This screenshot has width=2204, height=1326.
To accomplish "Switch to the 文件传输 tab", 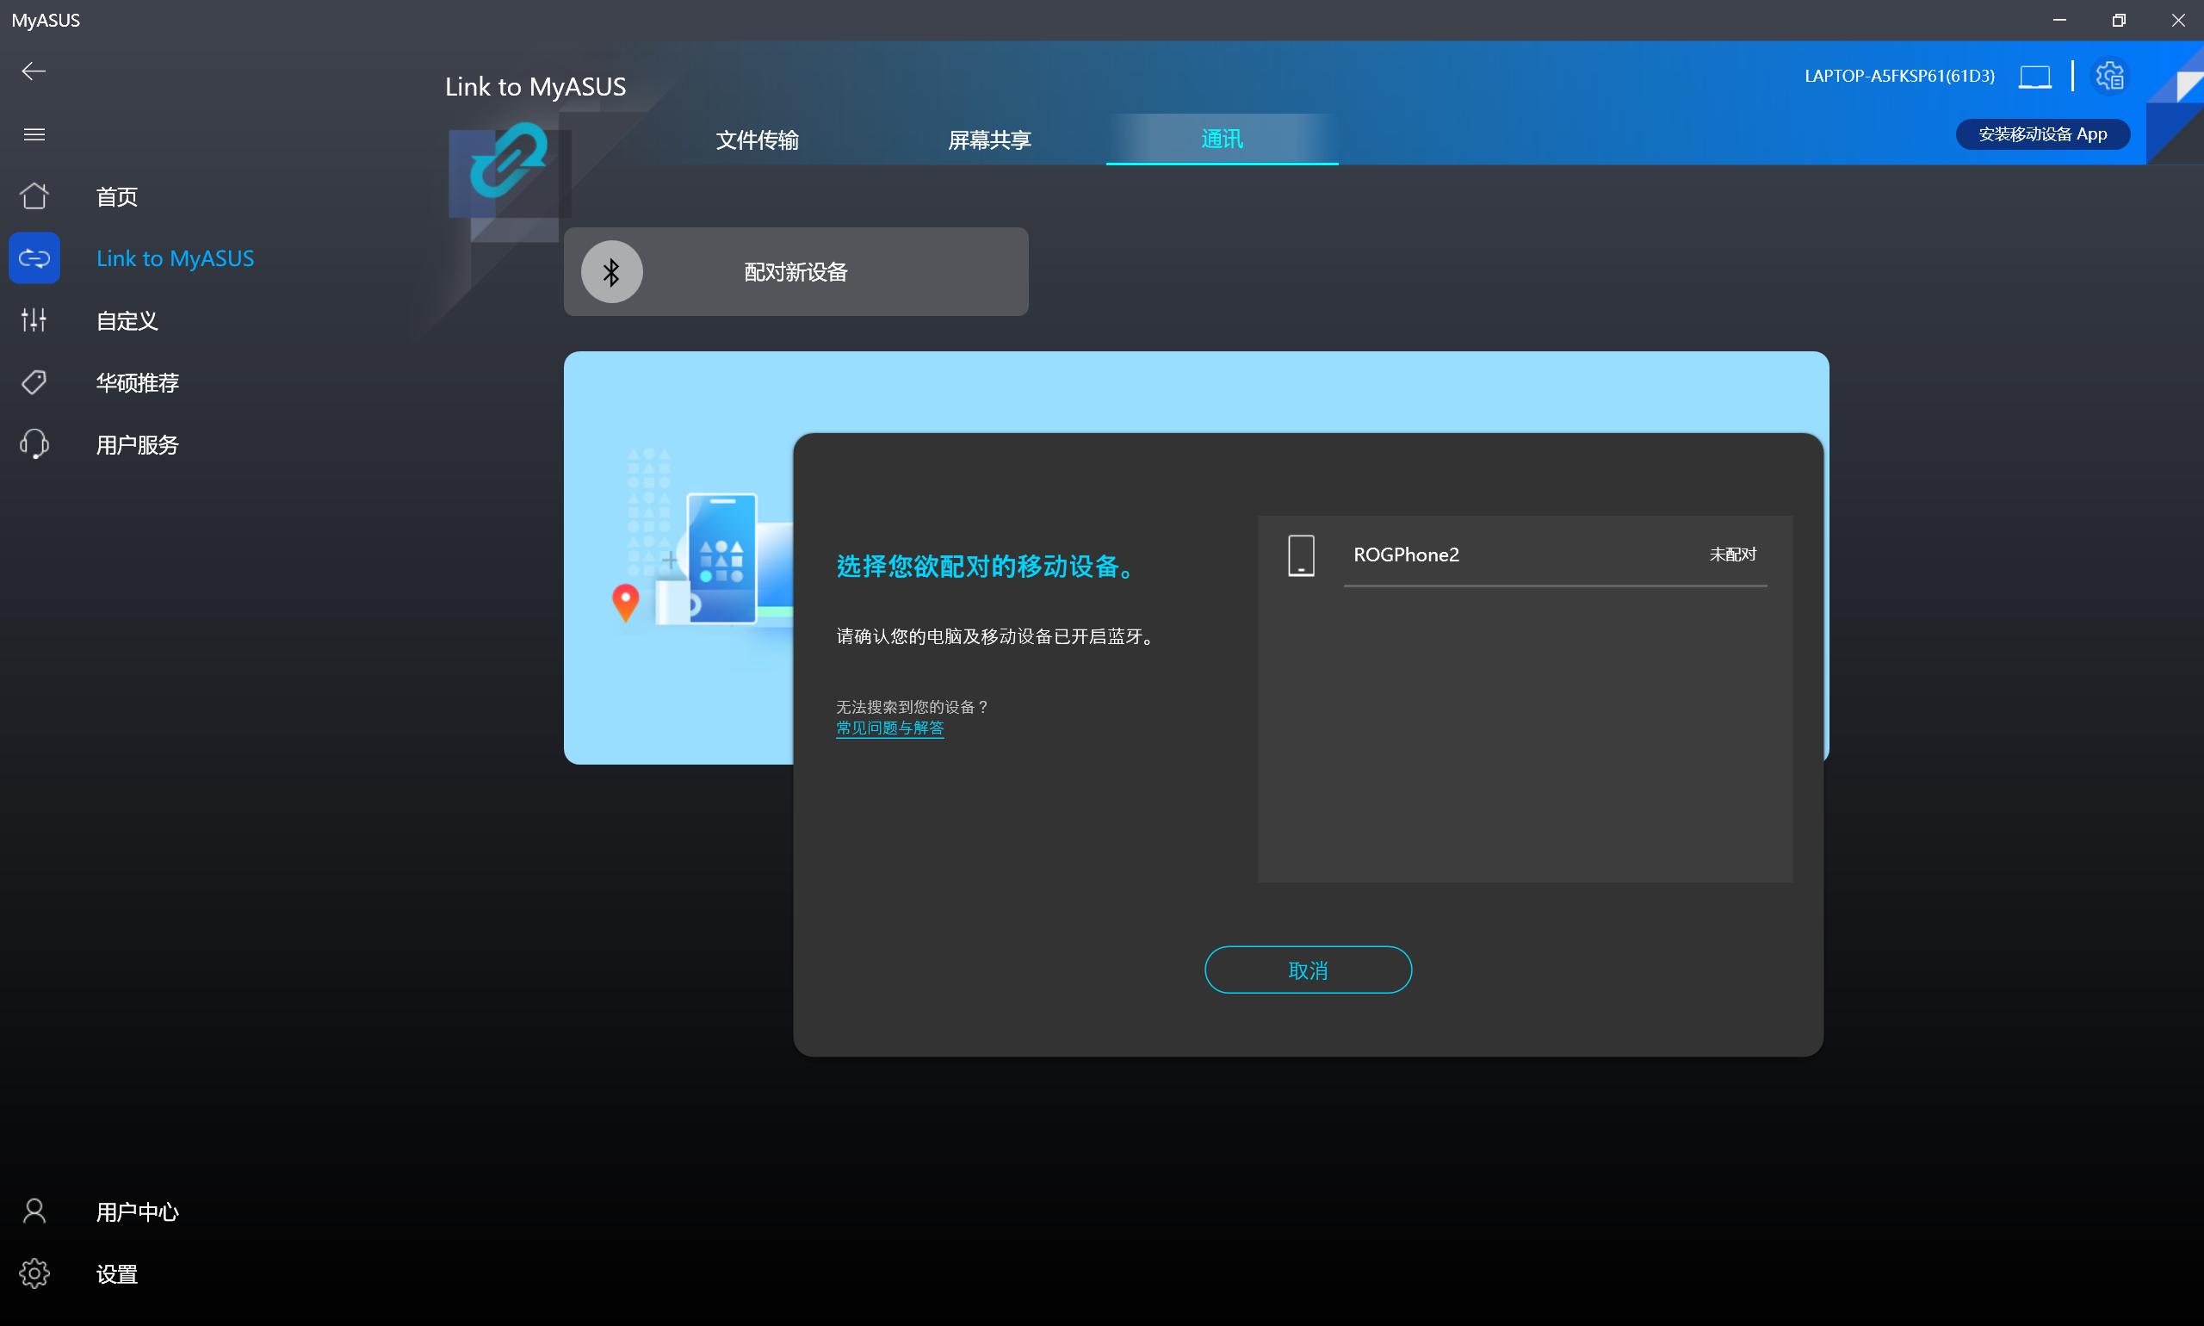I will 756,140.
